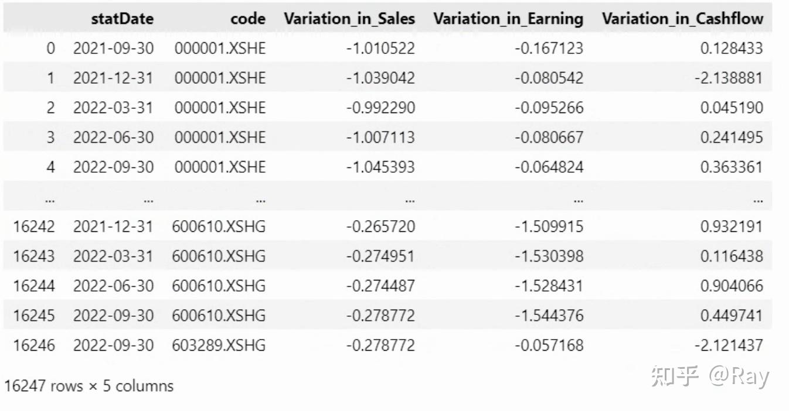Click the statDate column header
The width and height of the screenshot is (789, 411).
(x=122, y=19)
